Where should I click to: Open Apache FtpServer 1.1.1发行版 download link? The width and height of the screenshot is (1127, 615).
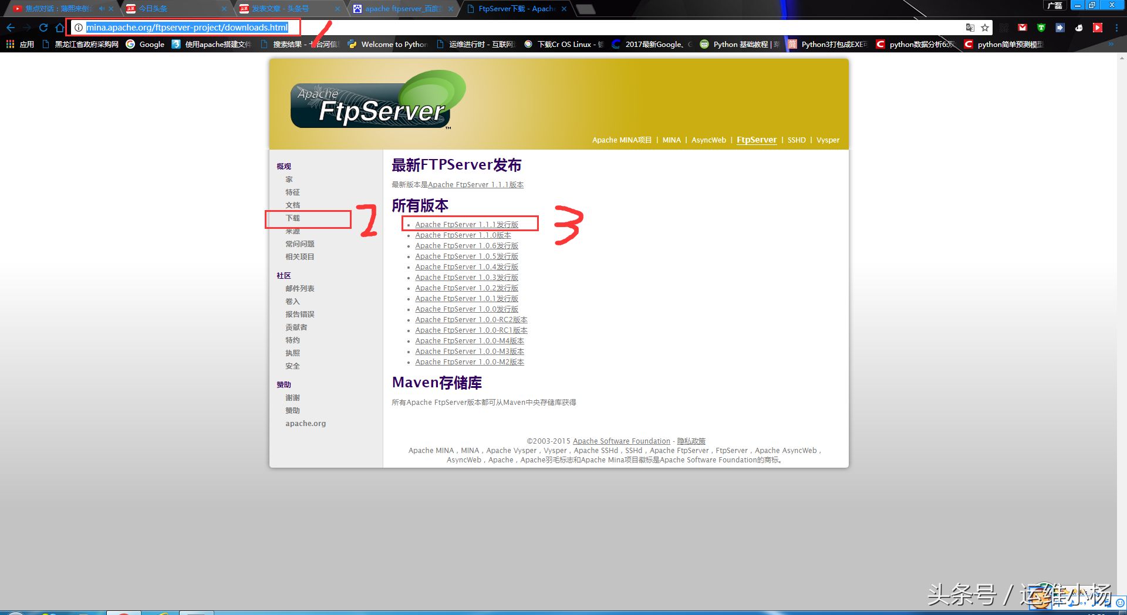[467, 225]
